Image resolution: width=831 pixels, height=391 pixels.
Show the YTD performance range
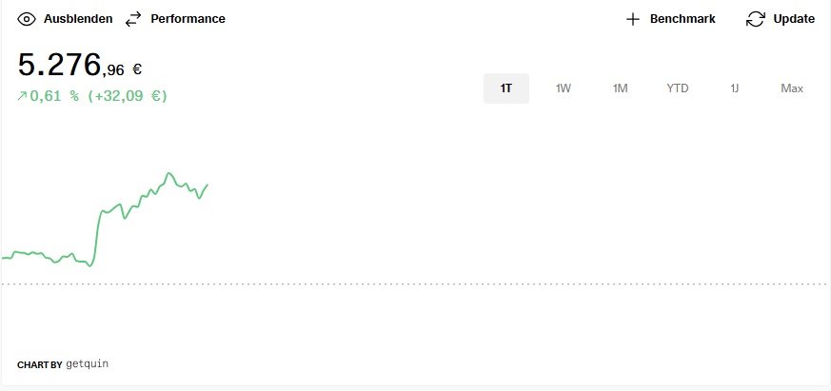(678, 88)
